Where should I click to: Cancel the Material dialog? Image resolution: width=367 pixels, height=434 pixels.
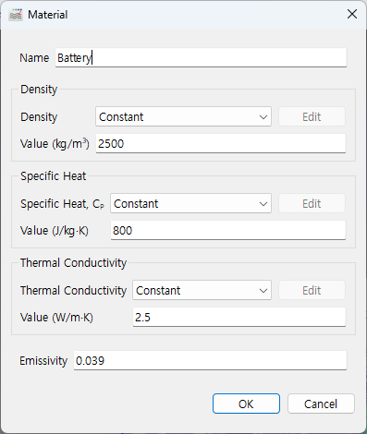[x=321, y=404]
